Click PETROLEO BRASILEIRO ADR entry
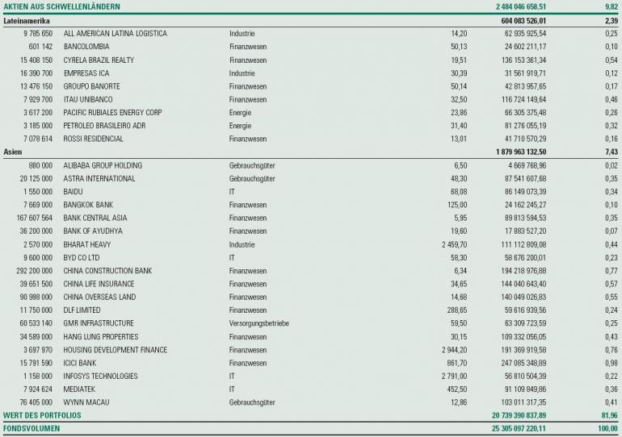622x437 pixels. 104,126
